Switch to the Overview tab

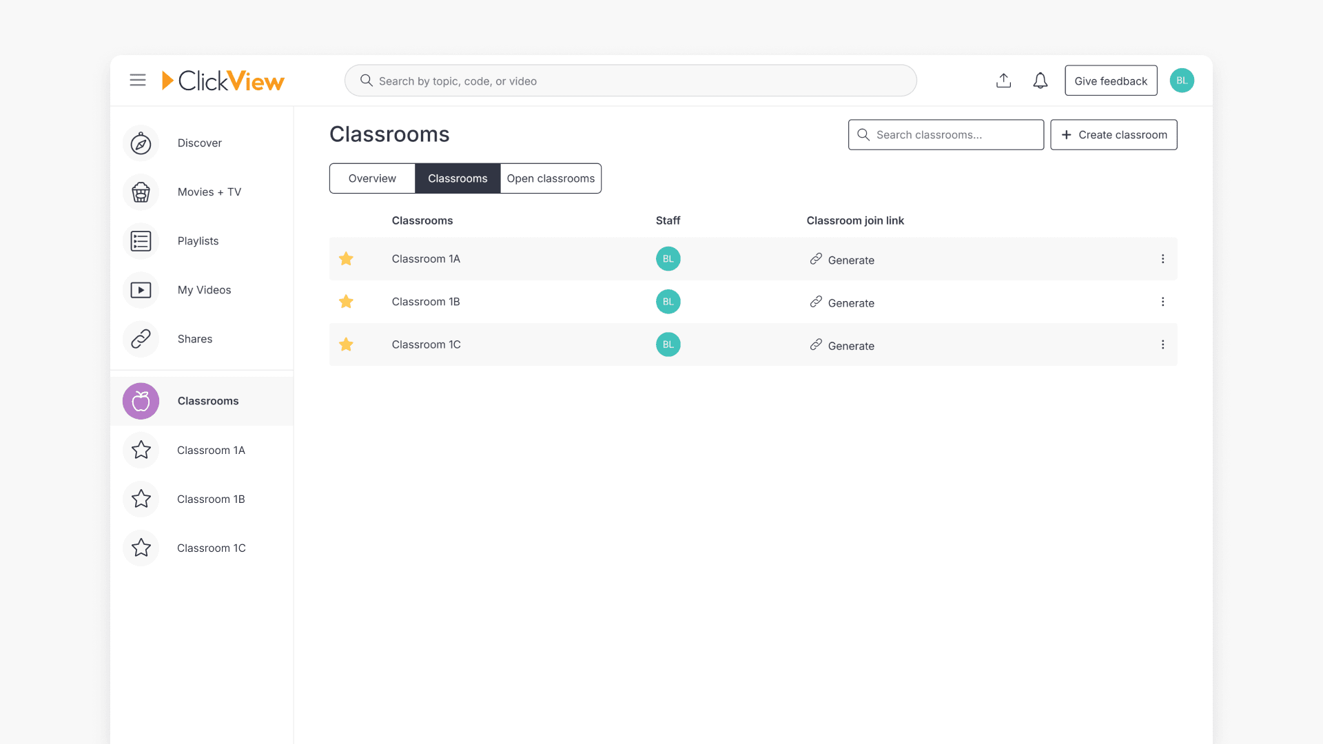(x=372, y=178)
